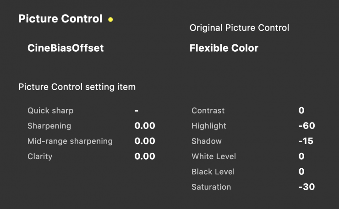Click the Picture Control setting item header
Image resolution: width=339 pixels, height=209 pixels.
coord(77,87)
